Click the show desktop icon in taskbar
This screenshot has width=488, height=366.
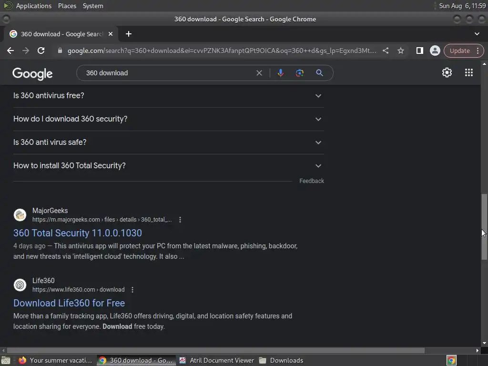(6, 360)
